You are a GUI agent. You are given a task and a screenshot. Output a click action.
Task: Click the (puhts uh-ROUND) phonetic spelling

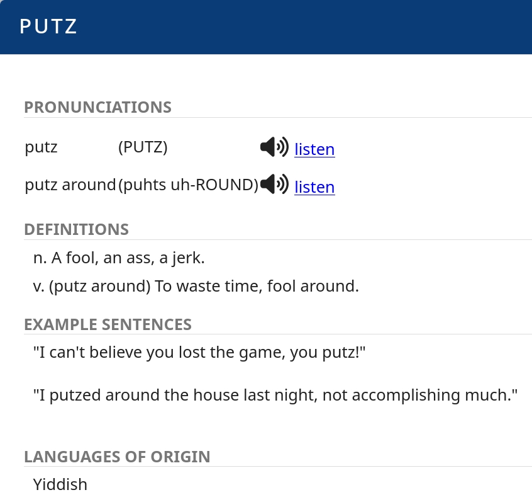point(188,185)
